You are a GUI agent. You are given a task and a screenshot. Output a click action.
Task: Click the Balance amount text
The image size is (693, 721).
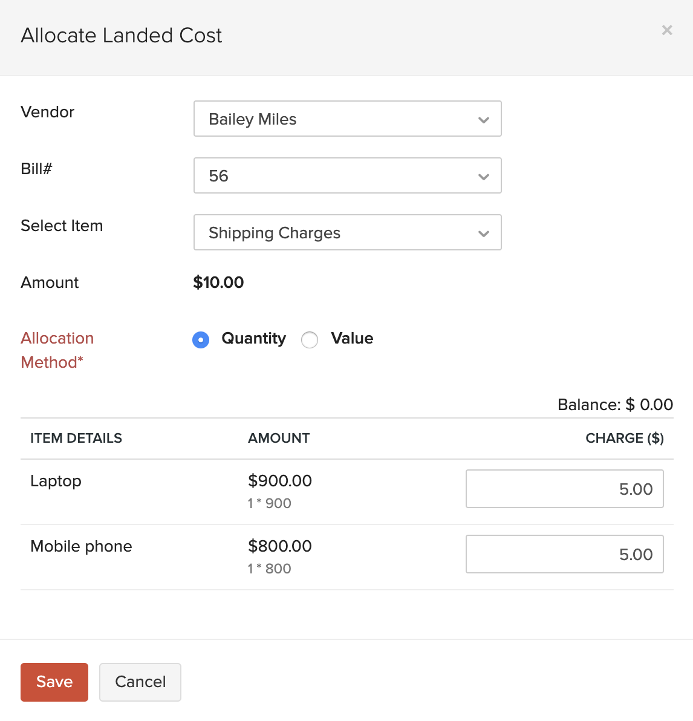click(615, 405)
